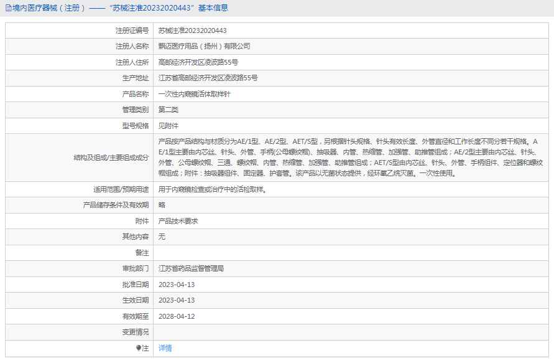Select approving department 江苏省药品监督管理局
The height and width of the screenshot is (363, 554).
pyautogui.click(x=191, y=268)
